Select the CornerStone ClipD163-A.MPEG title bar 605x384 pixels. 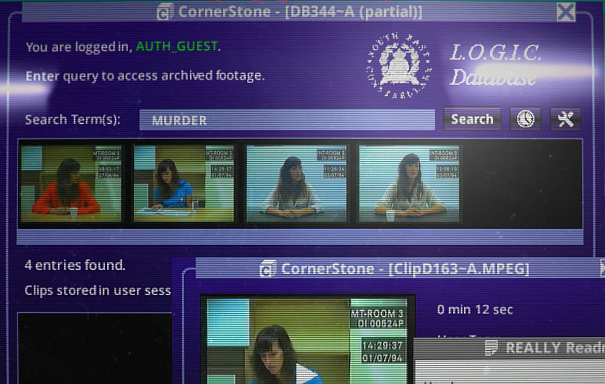point(400,269)
